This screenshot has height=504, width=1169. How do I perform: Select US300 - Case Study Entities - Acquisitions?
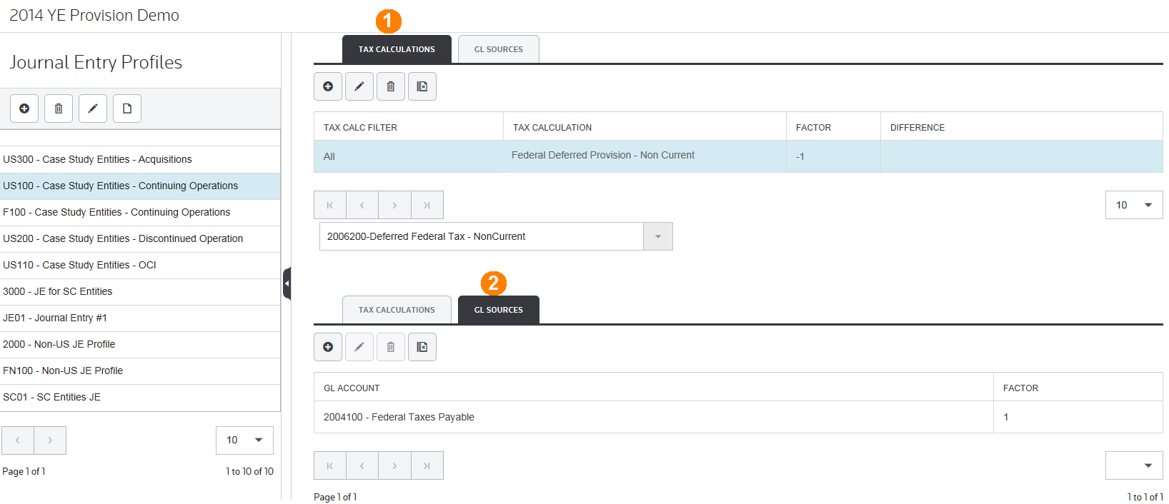[x=98, y=159]
